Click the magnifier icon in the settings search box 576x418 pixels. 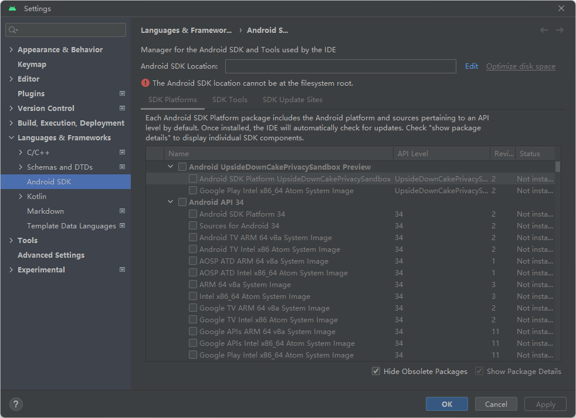pos(13,30)
